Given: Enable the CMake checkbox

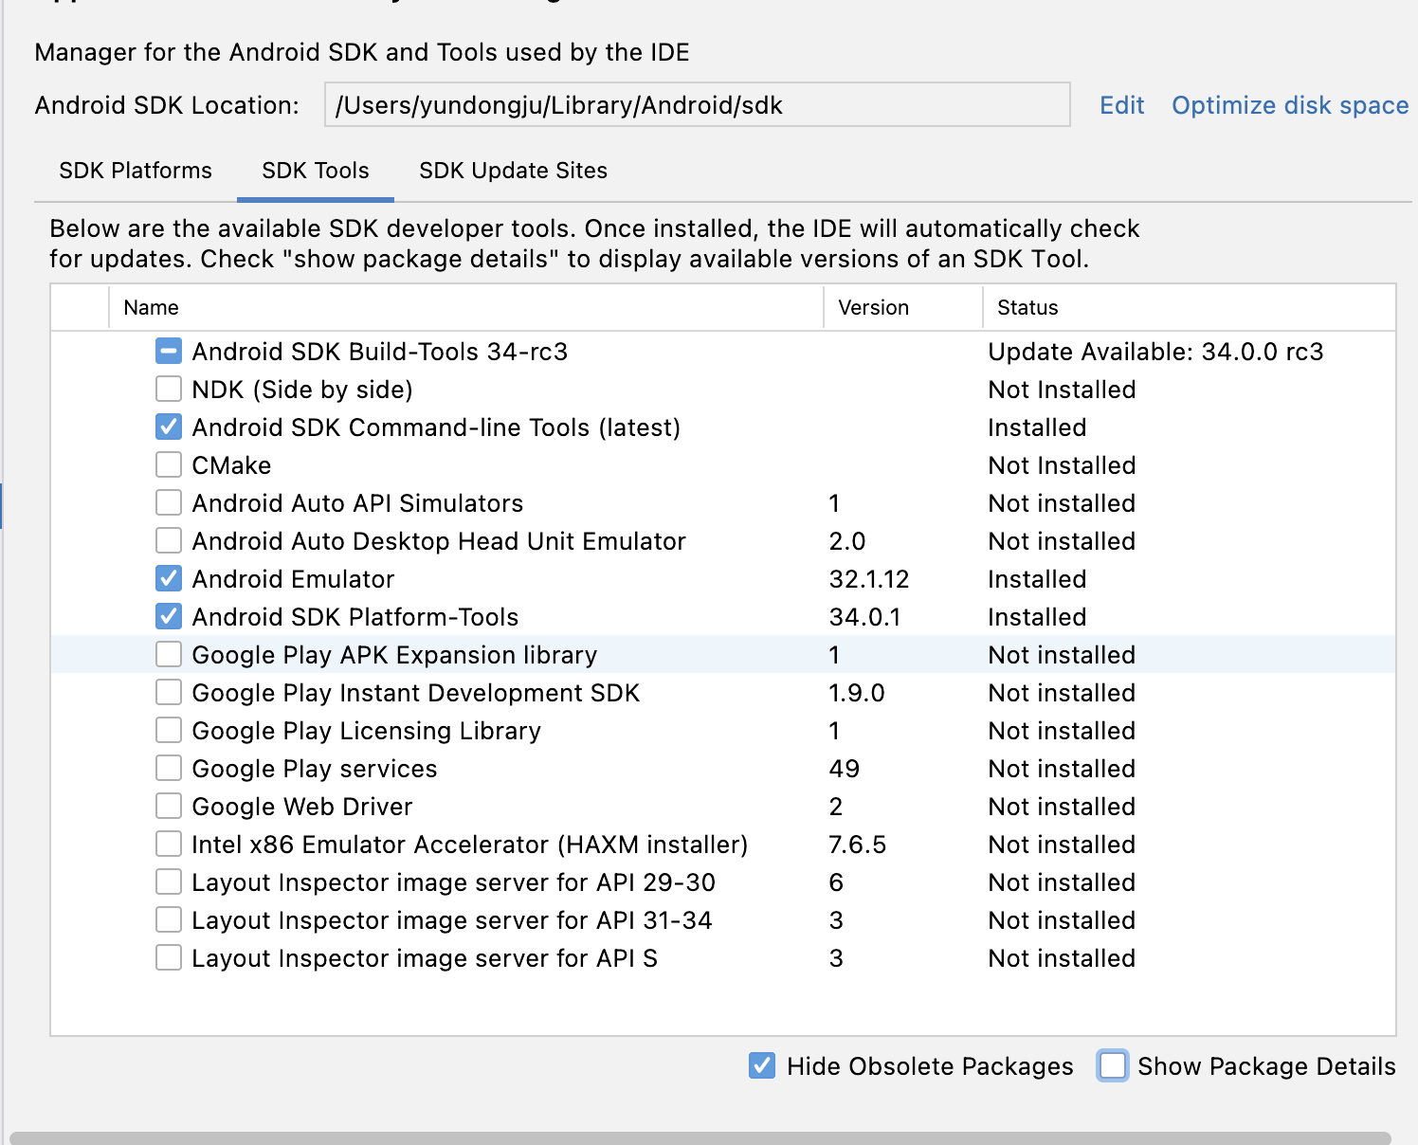Looking at the screenshot, I should coord(169,465).
